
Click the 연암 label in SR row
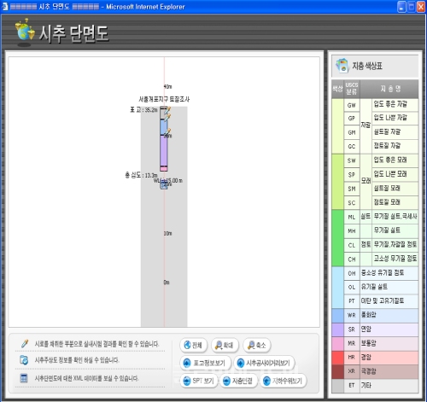(x=366, y=329)
